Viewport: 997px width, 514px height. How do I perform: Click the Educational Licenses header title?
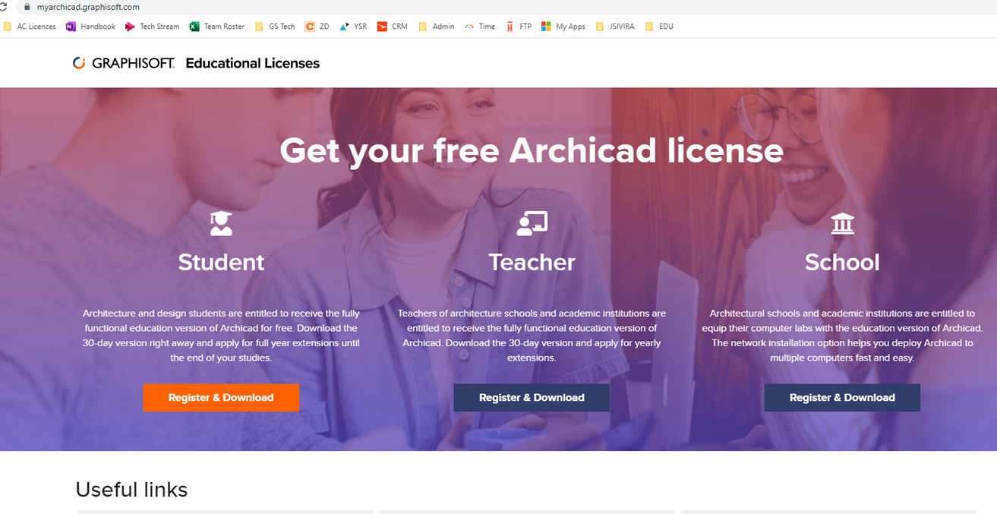point(252,63)
